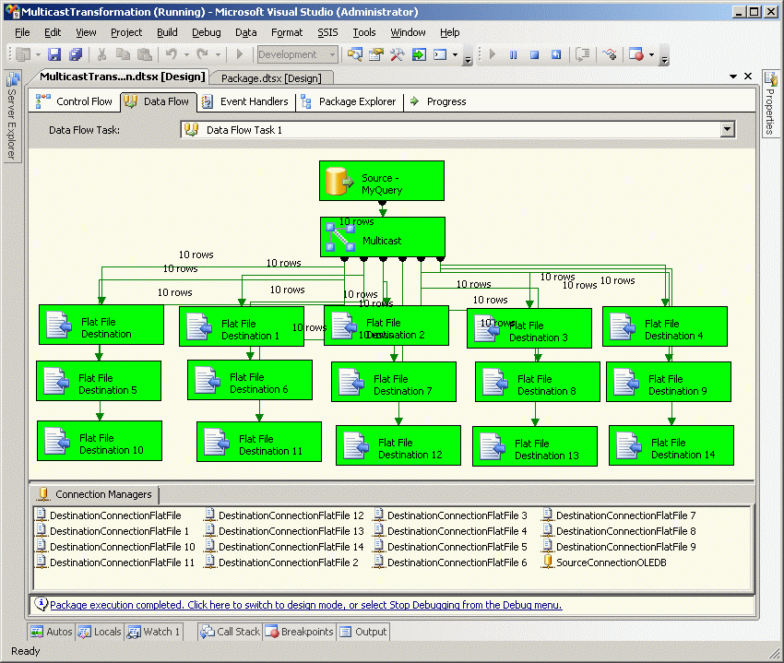
Task: Select DestinationConnectionFlatFile 12 in Connection Managers
Action: pos(291,515)
